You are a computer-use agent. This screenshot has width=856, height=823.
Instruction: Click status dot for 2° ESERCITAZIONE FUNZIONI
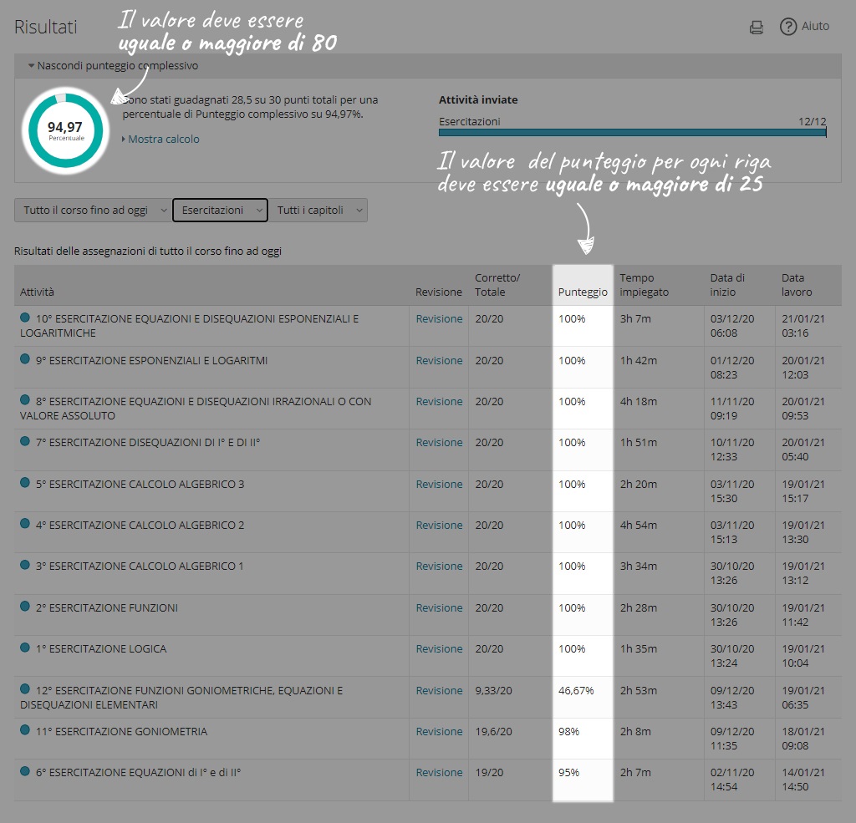[x=25, y=607]
